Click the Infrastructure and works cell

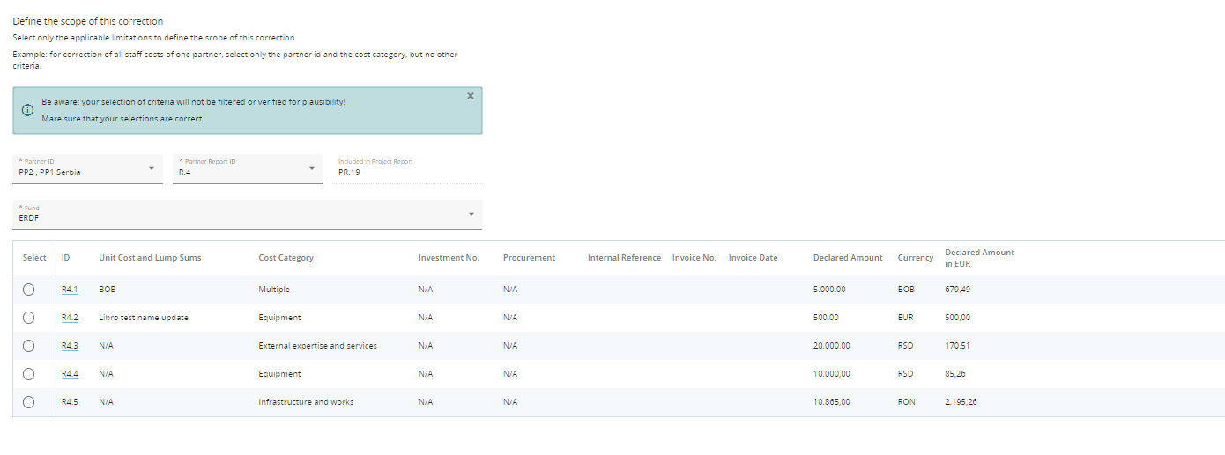(306, 402)
